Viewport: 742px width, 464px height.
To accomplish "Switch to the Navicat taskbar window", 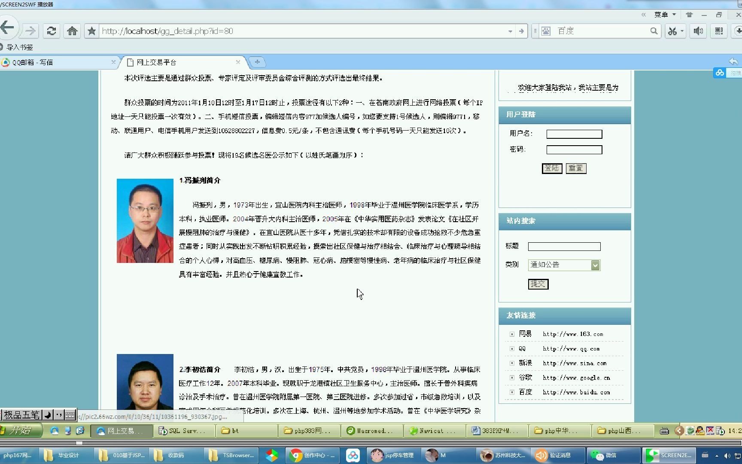I will (x=434, y=430).
